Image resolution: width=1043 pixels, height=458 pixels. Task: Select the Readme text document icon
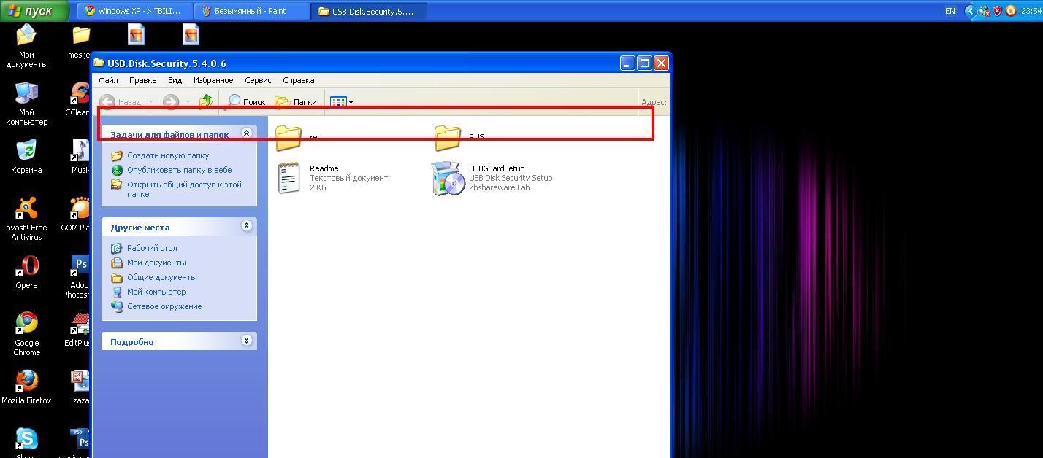coord(289,178)
